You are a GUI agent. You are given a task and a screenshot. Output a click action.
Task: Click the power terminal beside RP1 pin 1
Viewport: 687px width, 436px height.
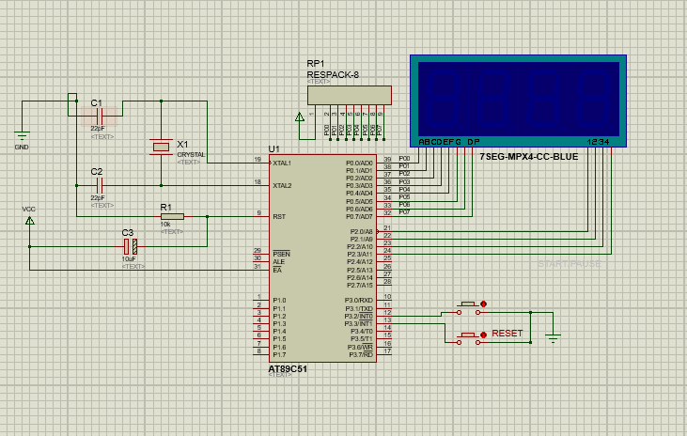300,117
